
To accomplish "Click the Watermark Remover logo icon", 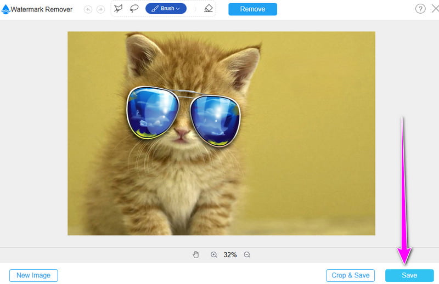I will pos(5,9).
